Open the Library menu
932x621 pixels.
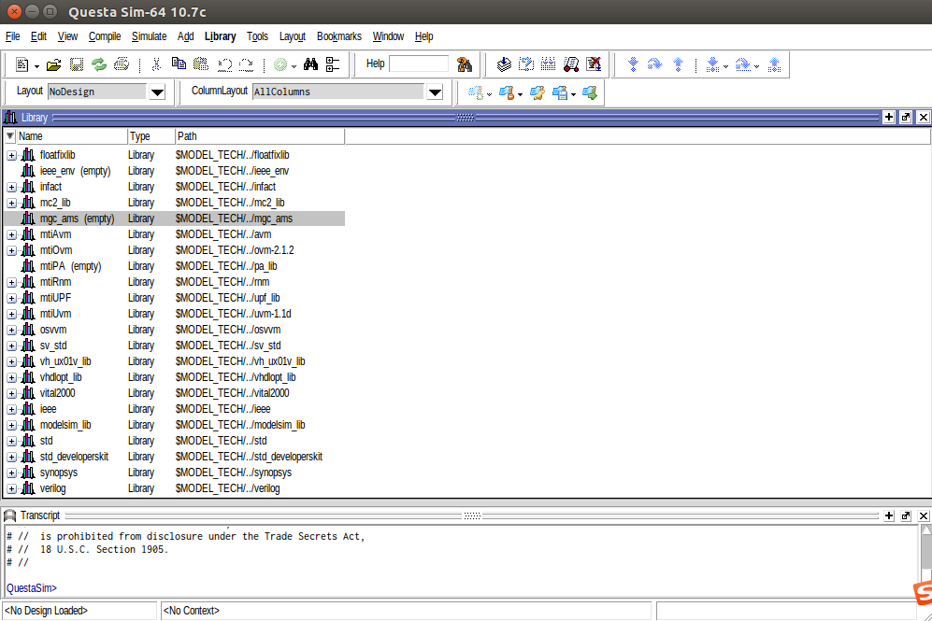(x=220, y=36)
